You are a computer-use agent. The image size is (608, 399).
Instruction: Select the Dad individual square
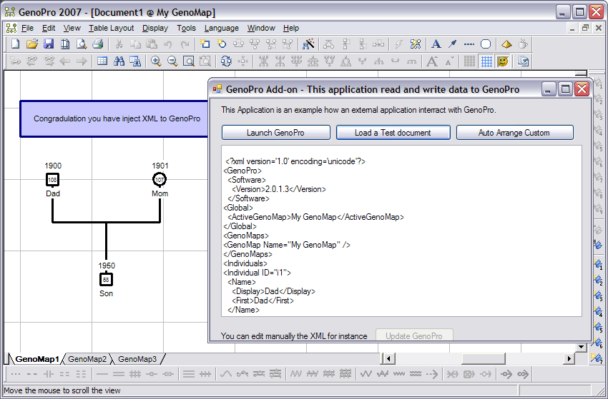(x=52, y=180)
